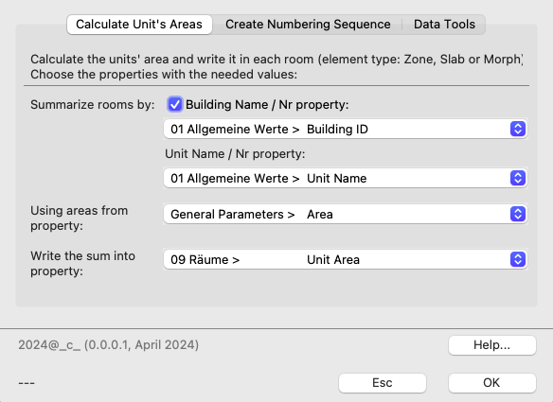
Task: Switch to the Create Numbering Sequence tab
Action: click(308, 25)
